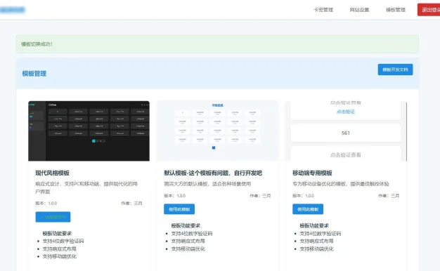Click 支持响应式布局 under 移动端专用模板
The height and width of the screenshot is (271, 440).
pyautogui.click(x=316, y=241)
